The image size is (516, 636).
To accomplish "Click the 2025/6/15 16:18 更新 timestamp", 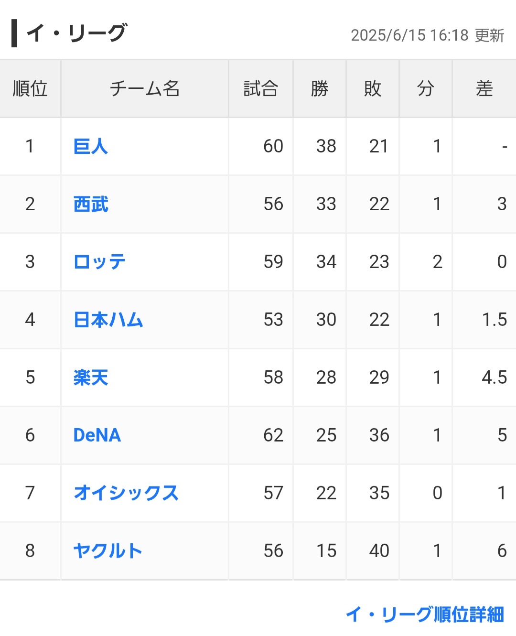I will 428,35.
